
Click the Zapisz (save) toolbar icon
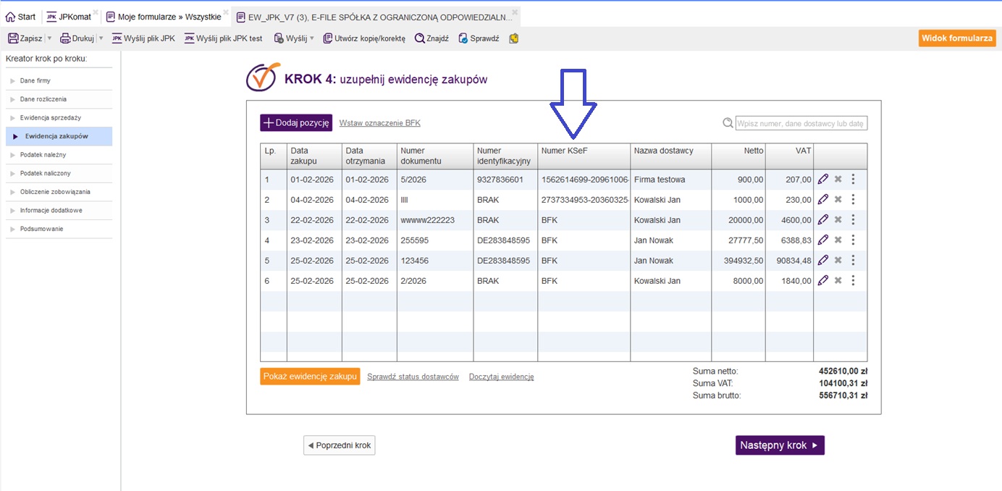(x=13, y=38)
